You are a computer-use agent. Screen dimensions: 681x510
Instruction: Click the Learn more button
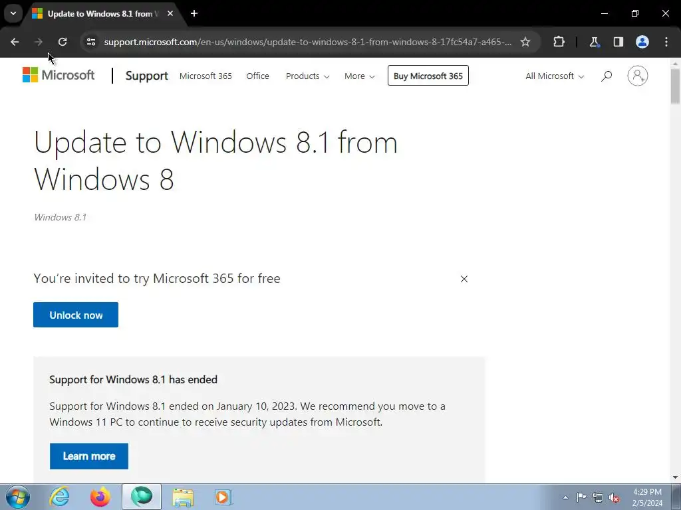pyautogui.click(x=88, y=456)
